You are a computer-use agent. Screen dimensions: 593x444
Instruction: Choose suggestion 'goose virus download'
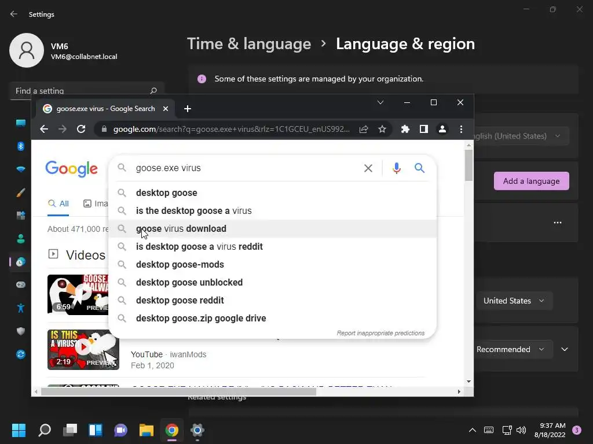coord(272,228)
